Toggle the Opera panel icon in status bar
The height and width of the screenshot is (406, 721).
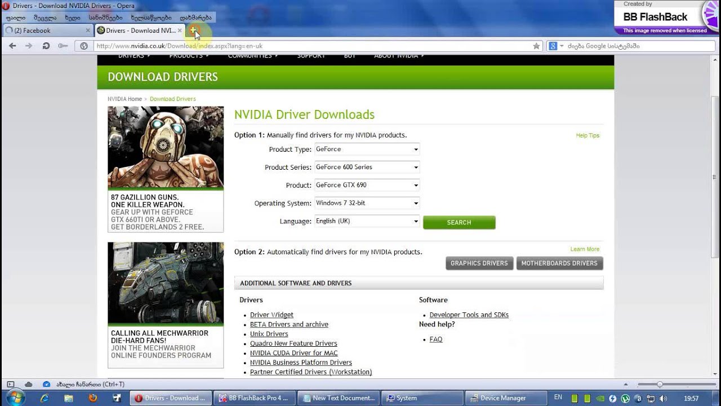(x=10, y=385)
